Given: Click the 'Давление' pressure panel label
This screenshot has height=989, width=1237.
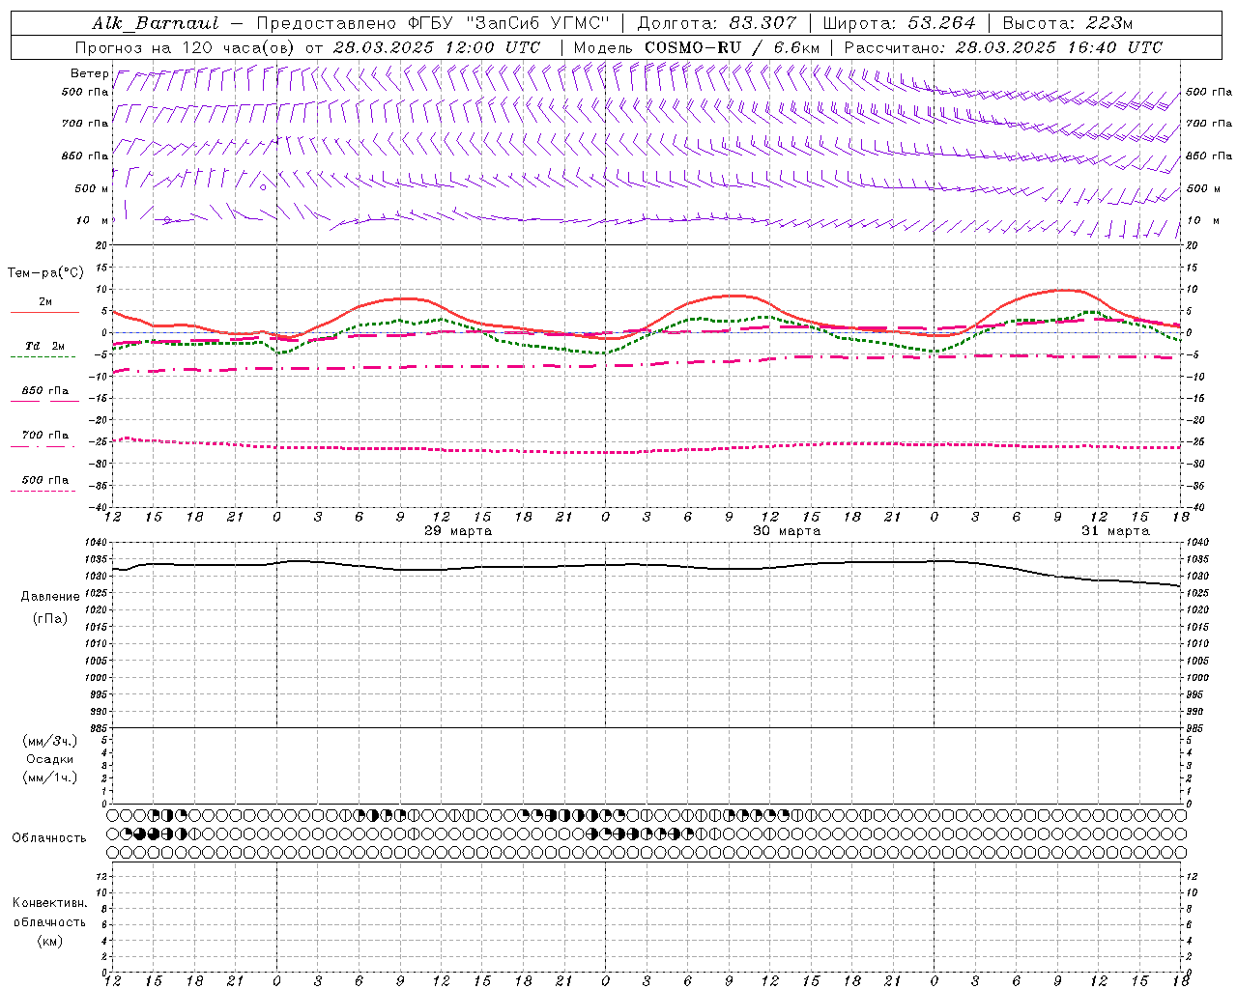Looking at the screenshot, I should click(x=50, y=597).
